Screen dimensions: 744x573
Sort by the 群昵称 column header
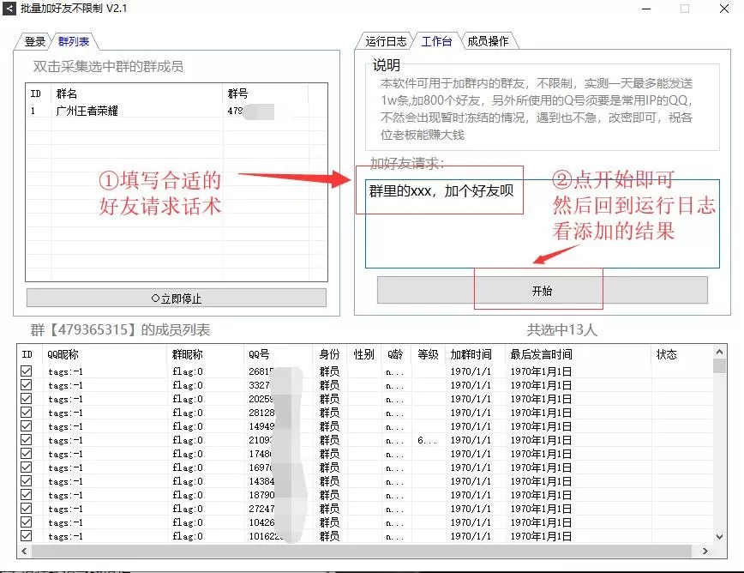tap(188, 354)
